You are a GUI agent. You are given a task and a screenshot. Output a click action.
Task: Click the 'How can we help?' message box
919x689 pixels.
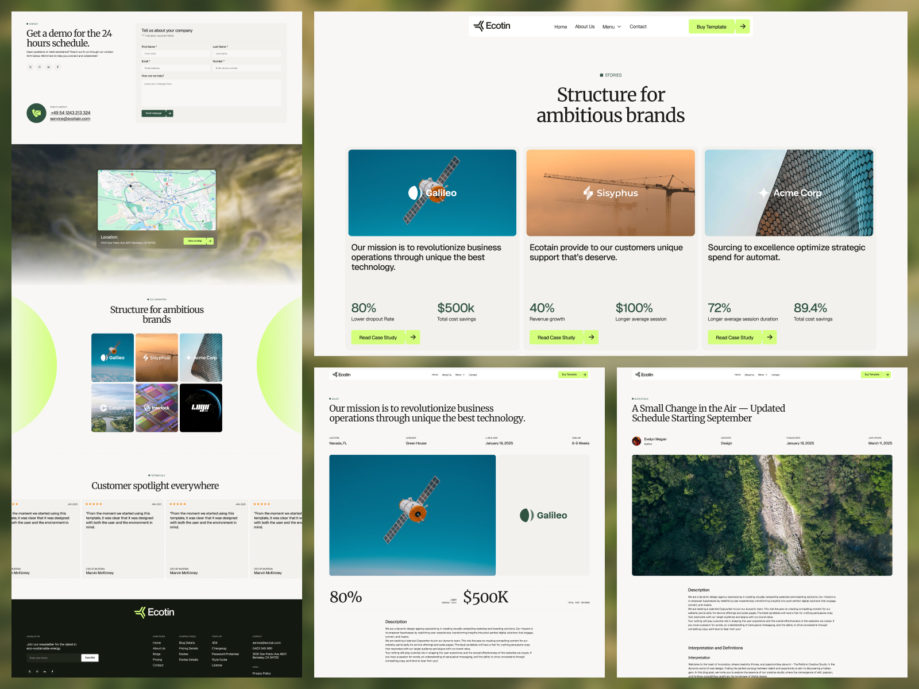coord(211,92)
